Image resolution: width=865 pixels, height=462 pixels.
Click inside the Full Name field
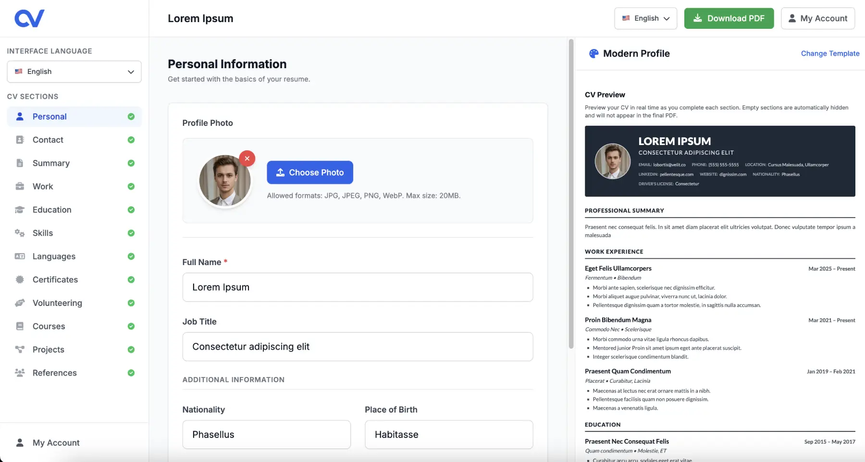click(x=357, y=287)
